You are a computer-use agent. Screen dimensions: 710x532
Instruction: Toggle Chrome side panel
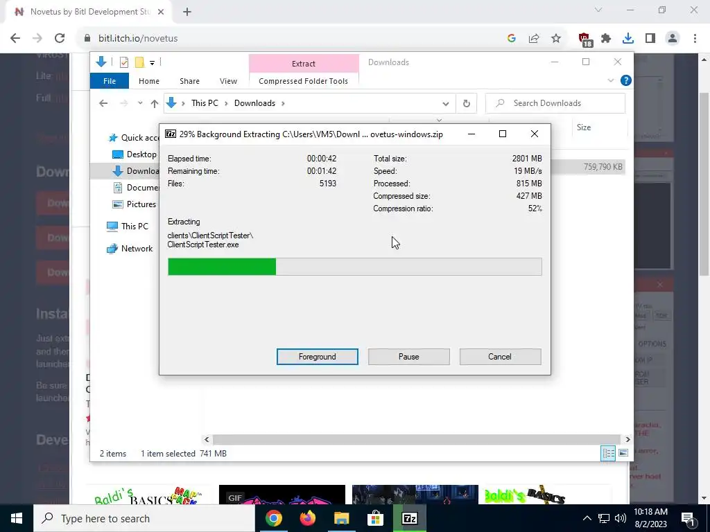(650, 39)
